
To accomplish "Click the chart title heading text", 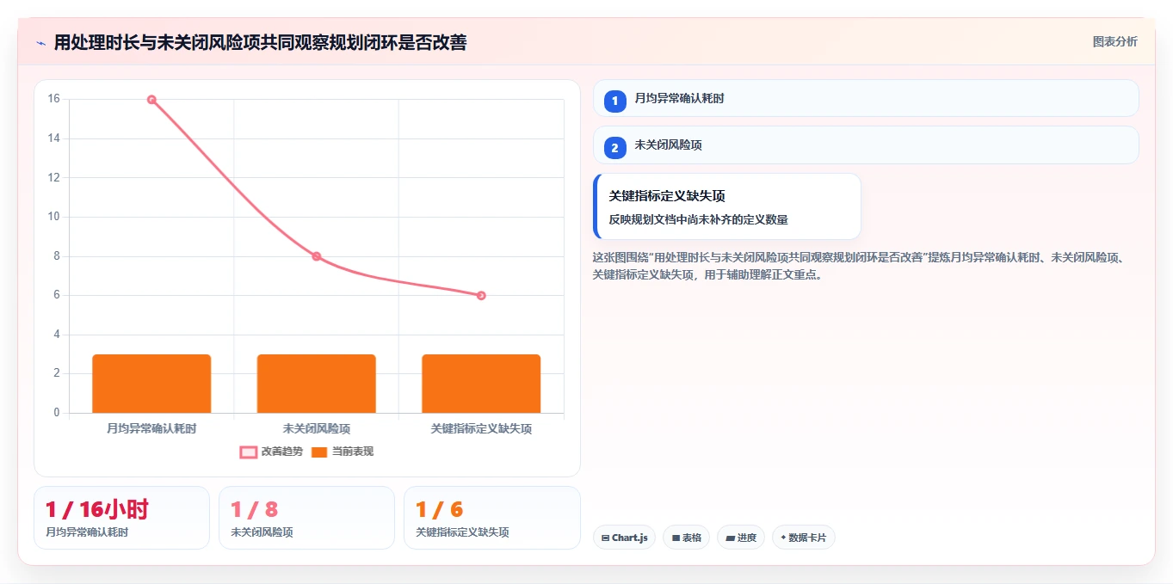I will coord(260,42).
